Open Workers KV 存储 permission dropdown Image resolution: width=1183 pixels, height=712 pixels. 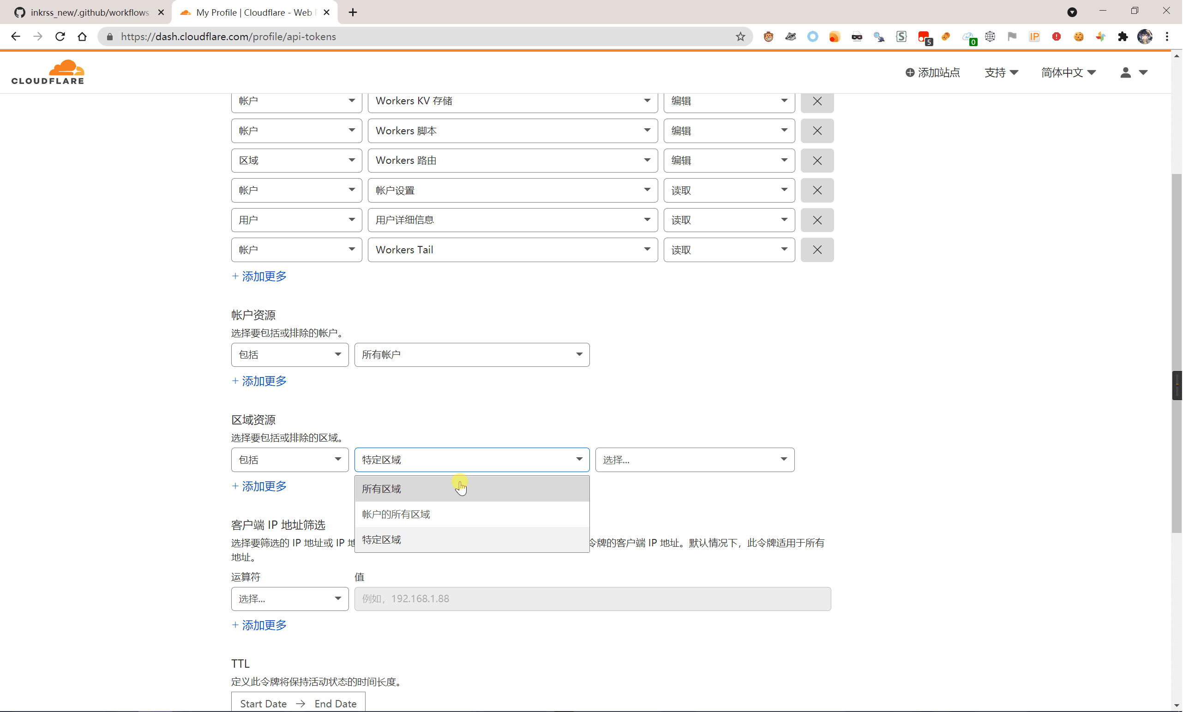(512, 101)
